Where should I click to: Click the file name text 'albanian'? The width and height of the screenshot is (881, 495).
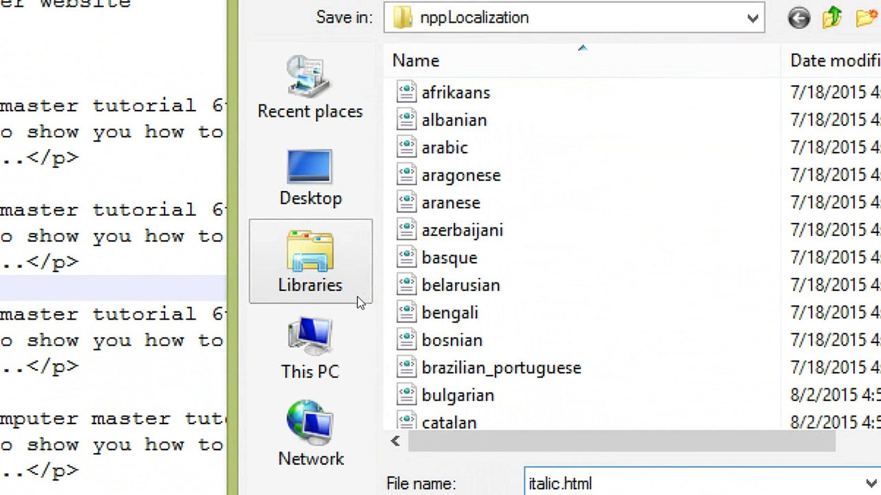pos(454,120)
